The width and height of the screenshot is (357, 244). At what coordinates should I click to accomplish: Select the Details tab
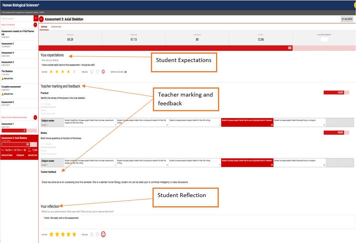44,26
